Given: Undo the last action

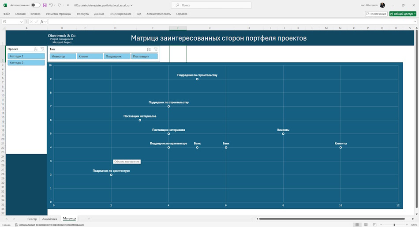Looking at the screenshot, I should 51,5.
